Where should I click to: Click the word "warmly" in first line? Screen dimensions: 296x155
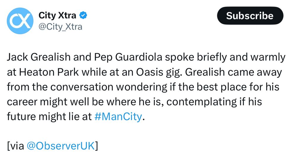[x=268, y=57]
